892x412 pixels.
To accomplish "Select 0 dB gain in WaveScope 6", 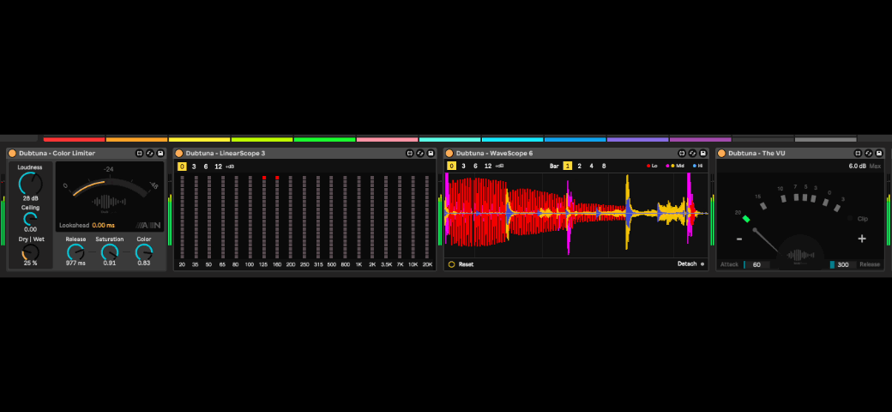I will (452, 167).
